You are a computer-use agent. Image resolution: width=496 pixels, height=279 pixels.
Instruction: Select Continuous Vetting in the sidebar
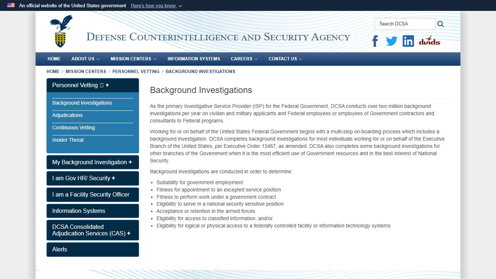[73, 128]
